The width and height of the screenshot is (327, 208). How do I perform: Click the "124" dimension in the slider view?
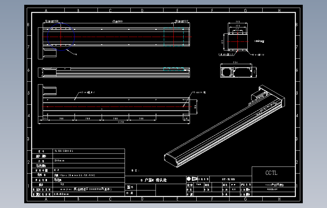(x=238, y=26)
